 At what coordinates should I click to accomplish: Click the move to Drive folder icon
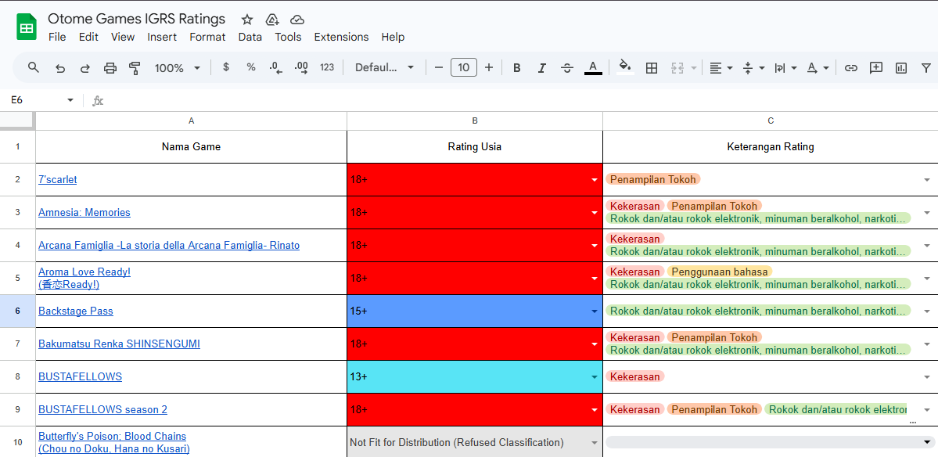pos(271,20)
